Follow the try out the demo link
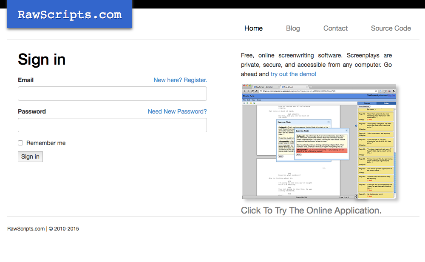 point(293,74)
